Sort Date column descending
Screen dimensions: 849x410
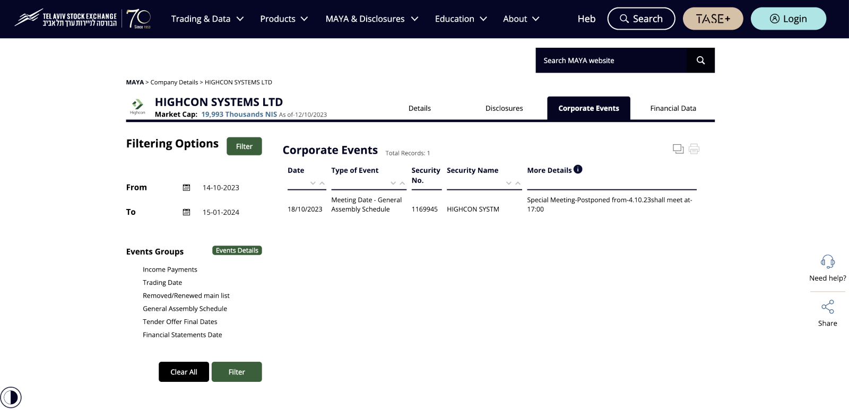pyautogui.click(x=313, y=183)
